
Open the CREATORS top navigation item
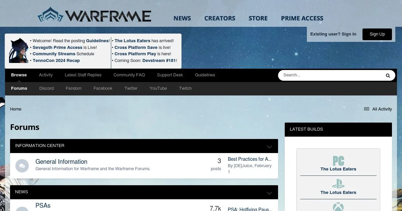click(220, 18)
